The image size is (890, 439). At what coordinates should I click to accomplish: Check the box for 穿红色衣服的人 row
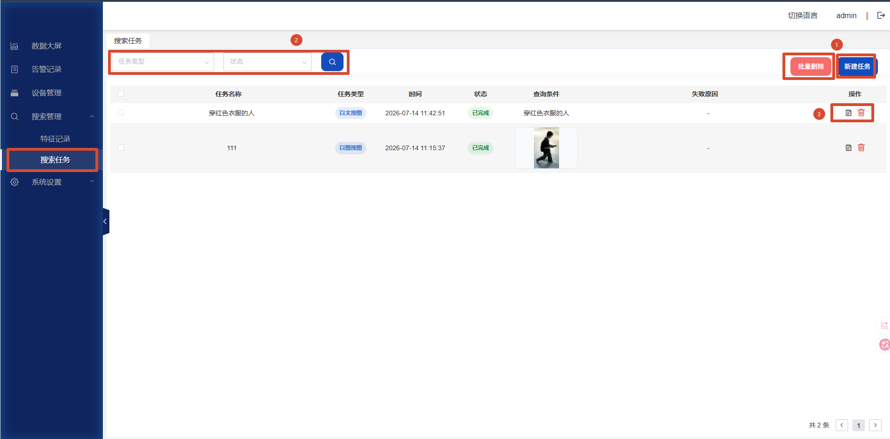[x=121, y=113]
